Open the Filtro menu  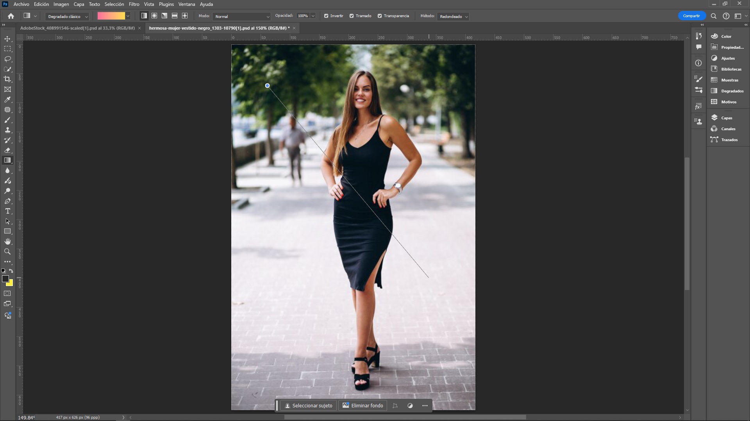(x=134, y=4)
